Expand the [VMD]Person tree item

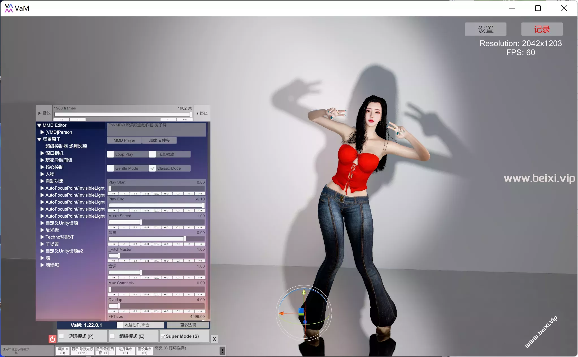click(x=42, y=132)
